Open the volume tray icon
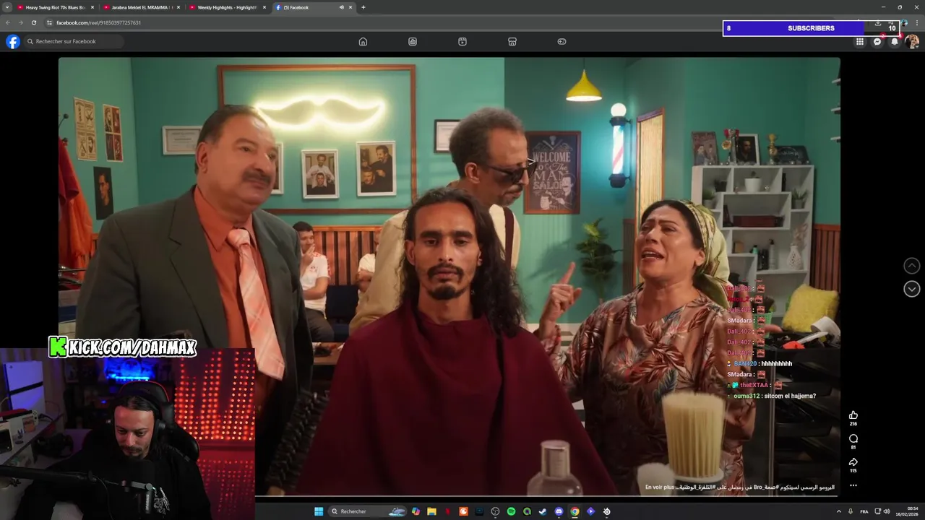Screen dimensions: 925x520 click(x=887, y=511)
